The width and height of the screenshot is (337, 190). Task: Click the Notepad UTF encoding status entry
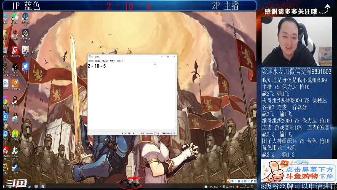coord(169,133)
